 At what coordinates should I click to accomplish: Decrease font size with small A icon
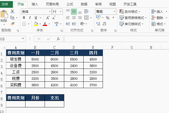(x=54, y=18)
